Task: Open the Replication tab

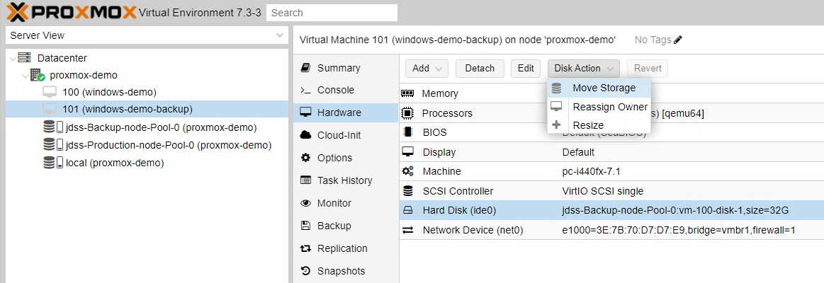Action: pos(346,248)
